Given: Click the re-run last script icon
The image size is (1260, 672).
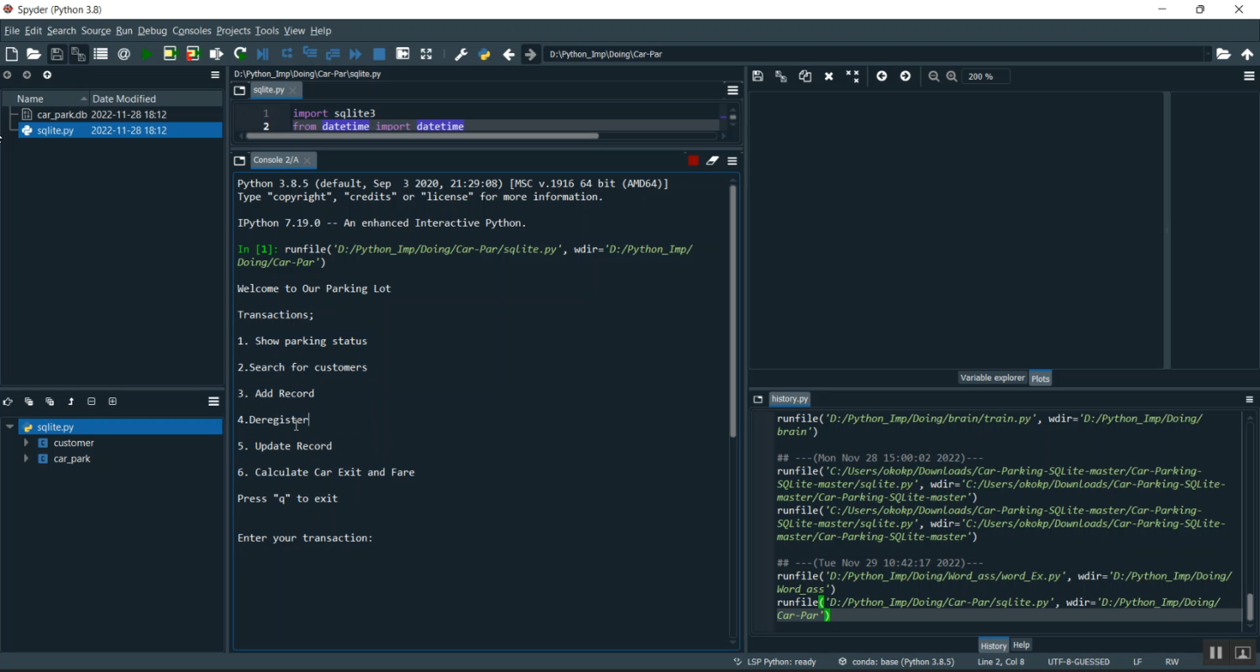Looking at the screenshot, I should (239, 54).
